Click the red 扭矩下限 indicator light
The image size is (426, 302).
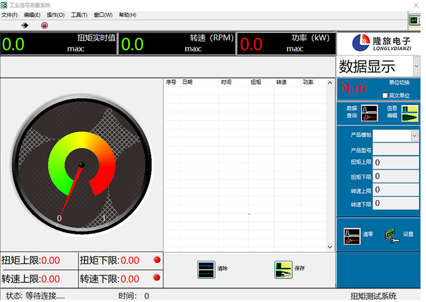[157, 260]
